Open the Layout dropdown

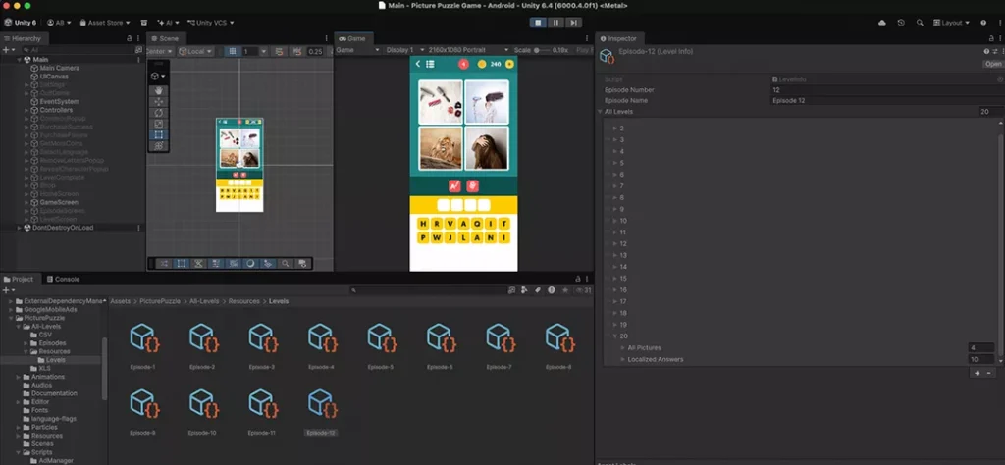coord(951,23)
